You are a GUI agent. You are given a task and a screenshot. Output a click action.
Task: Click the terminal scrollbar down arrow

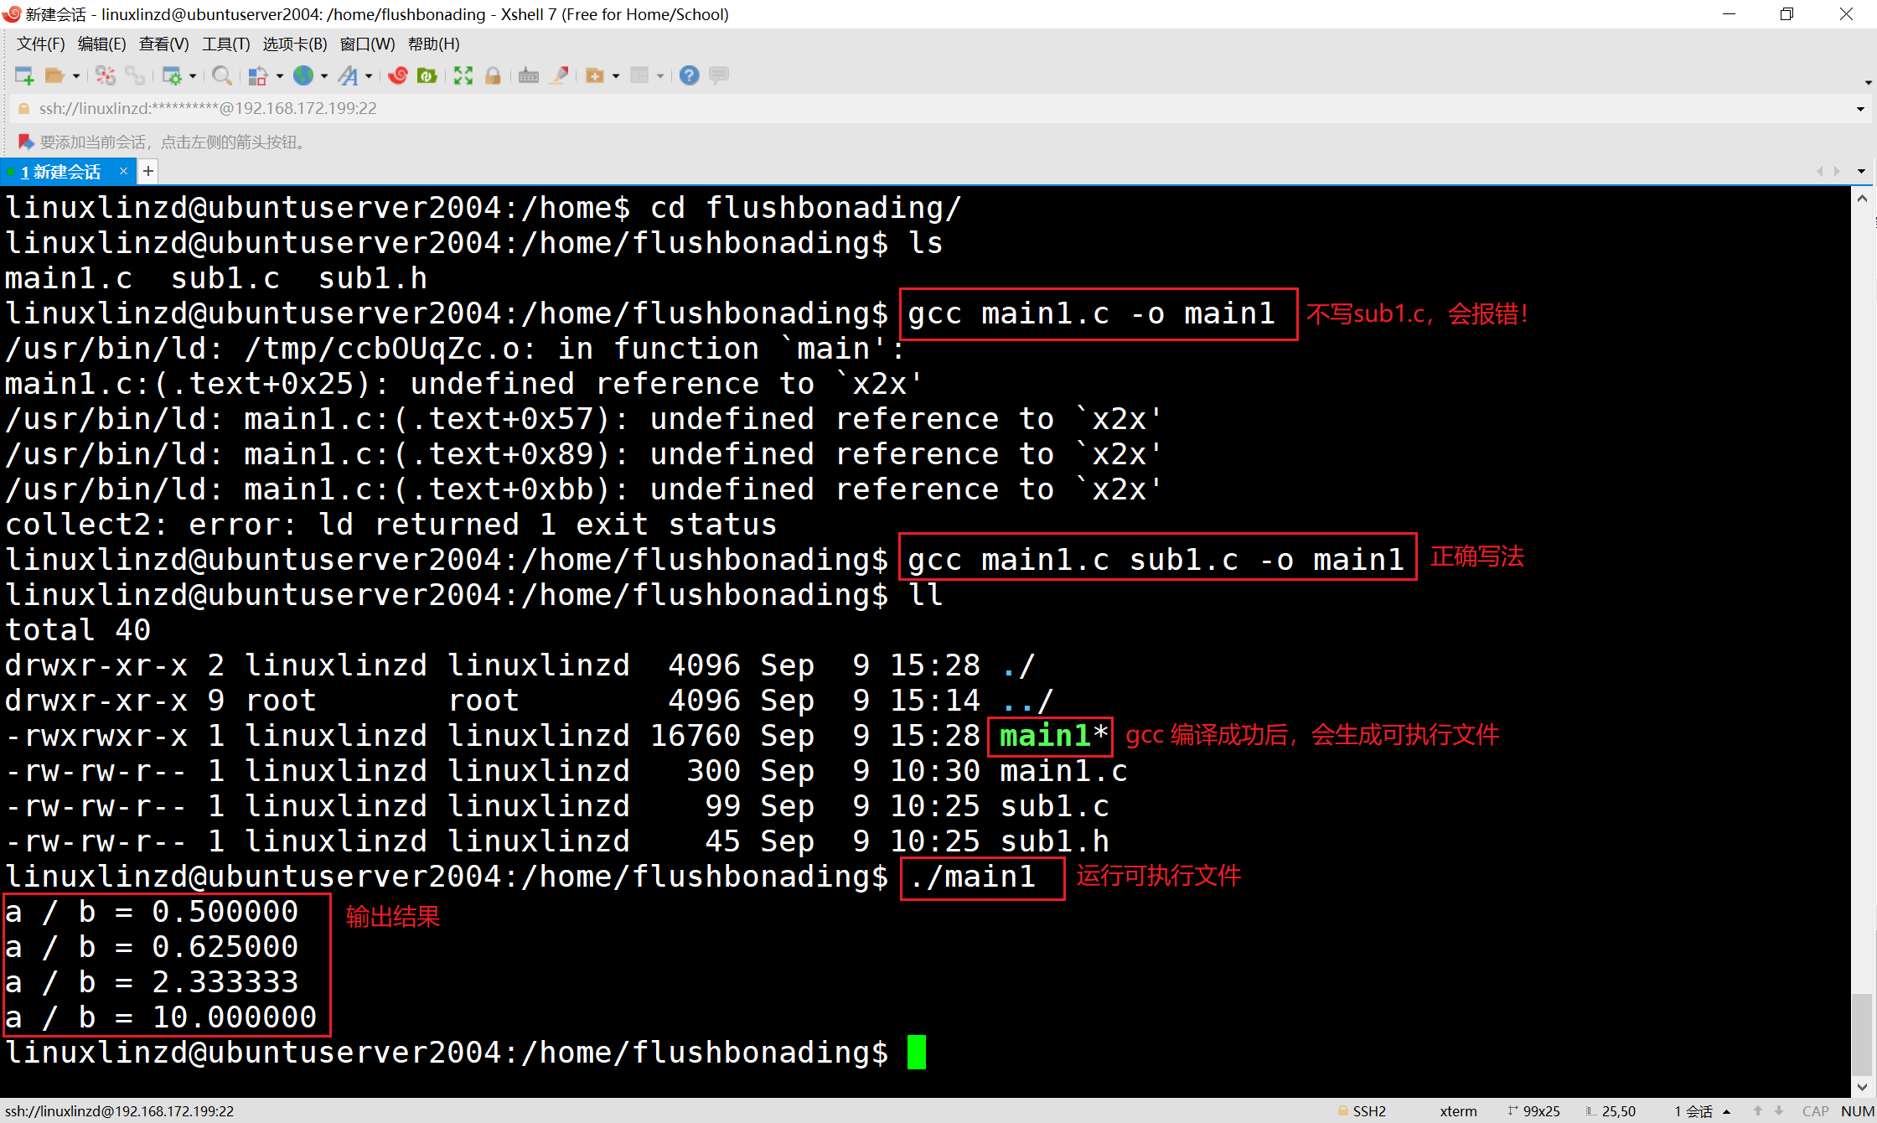pyautogui.click(x=1862, y=1087)
